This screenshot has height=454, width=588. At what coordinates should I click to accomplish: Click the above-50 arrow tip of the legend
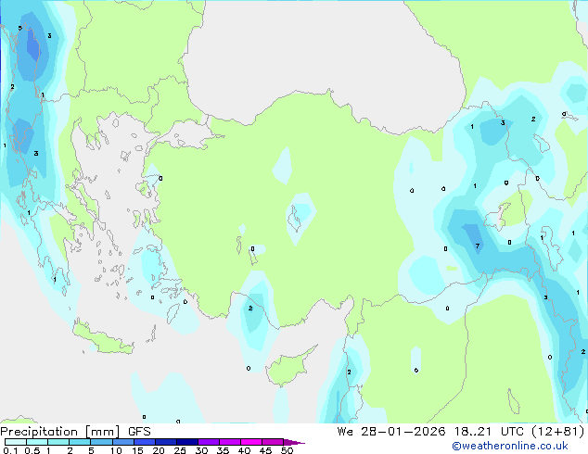pos(294,442)
